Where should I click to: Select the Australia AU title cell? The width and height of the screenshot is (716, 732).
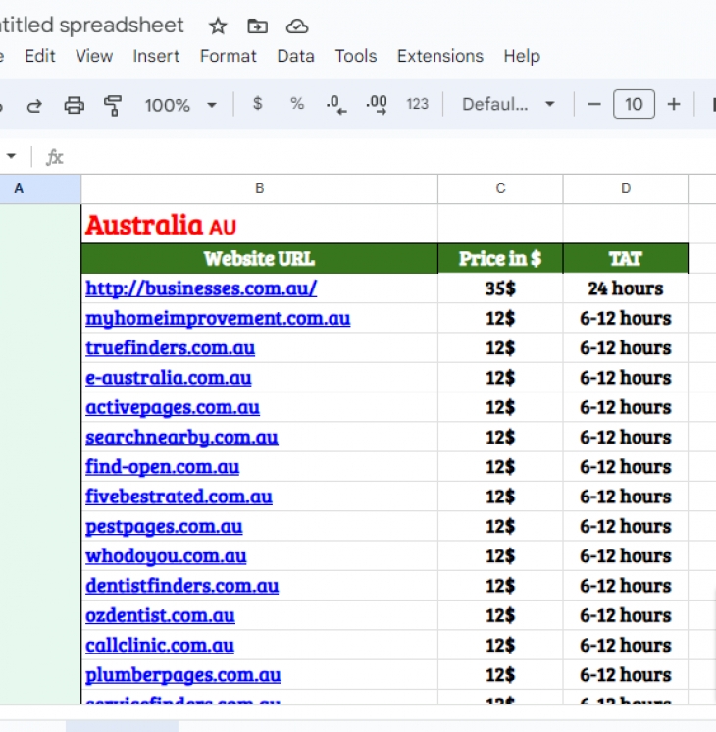click(x=260, y=224)
